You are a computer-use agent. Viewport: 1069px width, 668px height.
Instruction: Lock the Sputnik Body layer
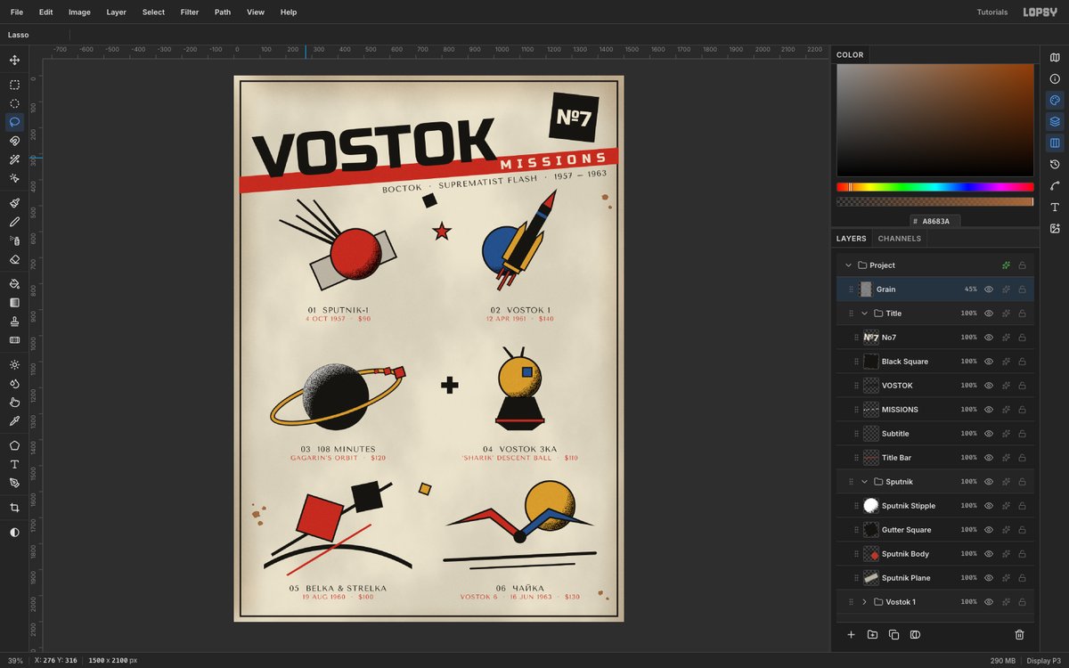click(x=1022, y=554)
